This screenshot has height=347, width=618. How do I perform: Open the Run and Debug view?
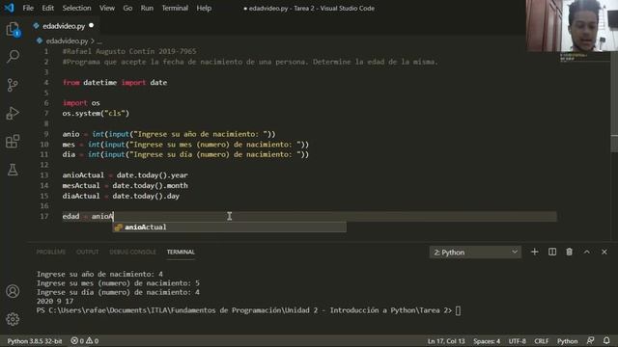(x=13, y=114)
